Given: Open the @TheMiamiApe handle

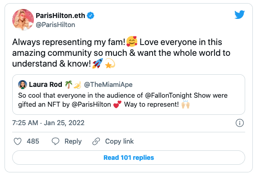Looking at the screenshot, I should click(108, 85).
